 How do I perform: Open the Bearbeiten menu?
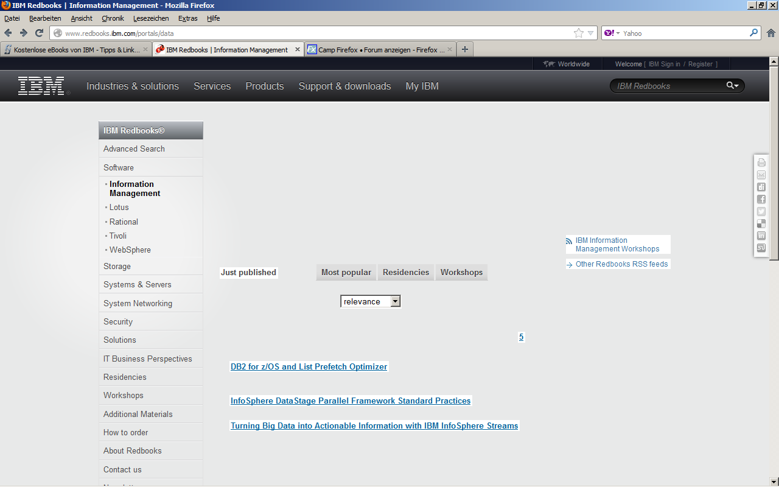[x=45, y=18]
